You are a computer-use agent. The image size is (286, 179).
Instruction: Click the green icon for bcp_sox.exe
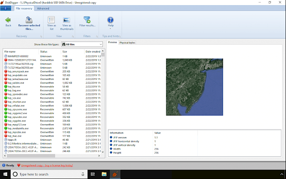pos(5,98)
